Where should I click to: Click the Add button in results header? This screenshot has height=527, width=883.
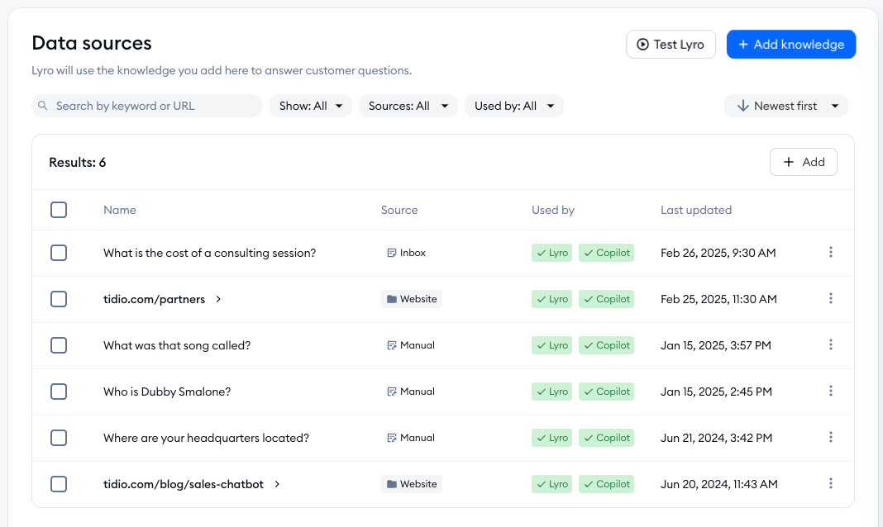[803, 162]
